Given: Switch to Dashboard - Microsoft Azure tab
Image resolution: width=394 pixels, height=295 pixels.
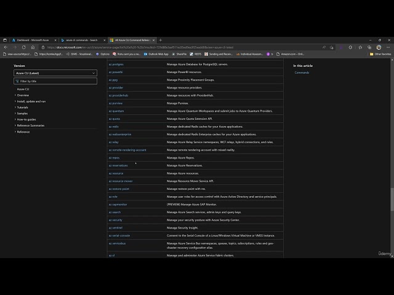Looking at the screenshot, I should [x=33, y=40].
